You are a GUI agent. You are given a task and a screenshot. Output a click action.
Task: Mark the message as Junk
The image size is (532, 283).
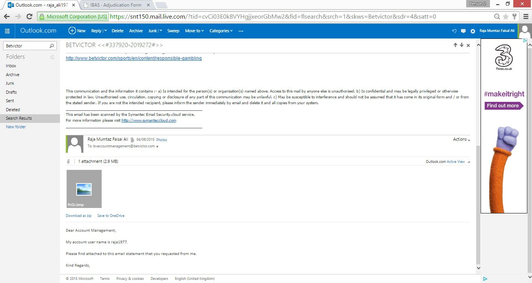click(x=152, y=31)
